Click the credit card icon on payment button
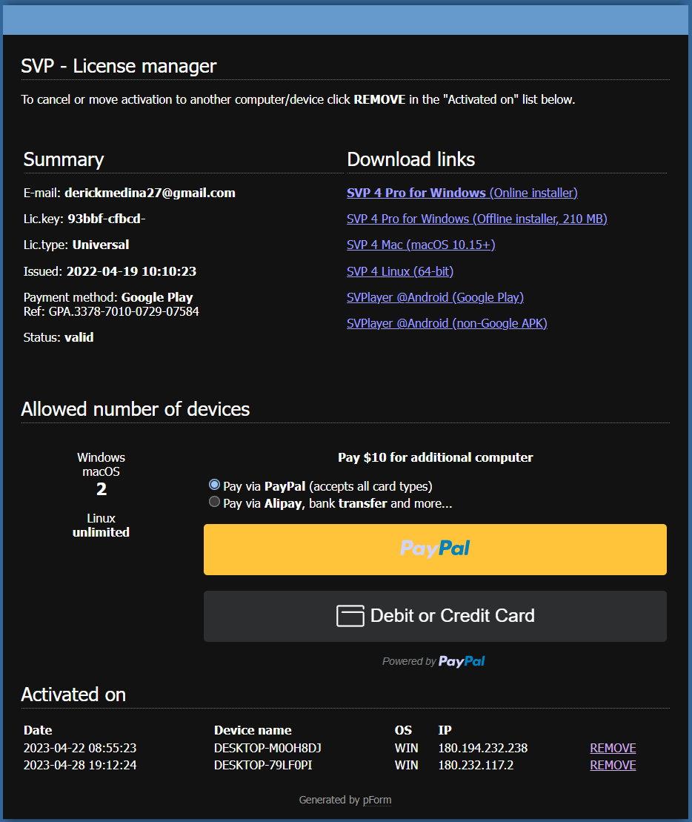 [x=350, y=616]
